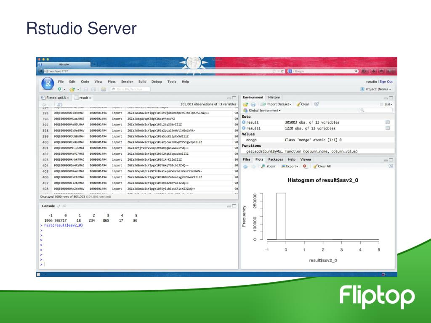
Task: Click the mongo value entry
Action: [x=318, y=140]
